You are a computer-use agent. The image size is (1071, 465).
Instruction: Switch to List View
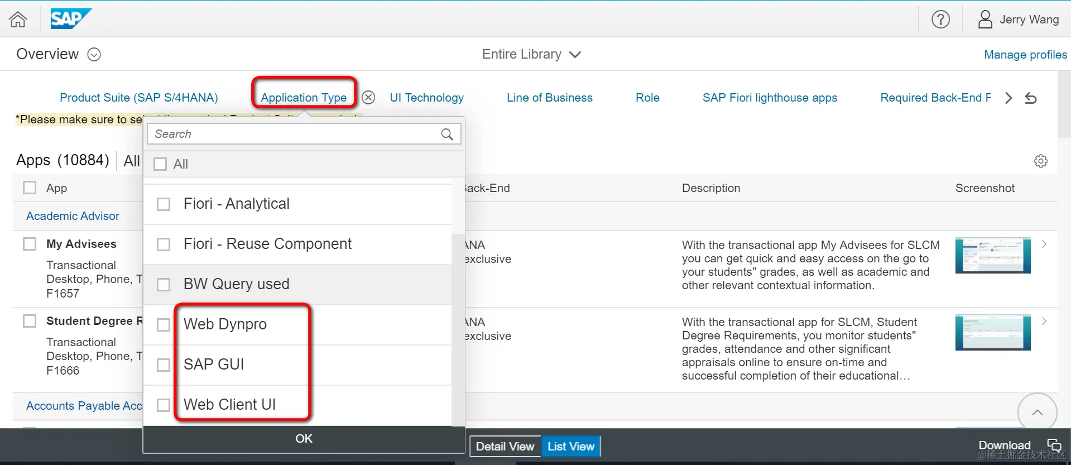pyautogui.click(x=571, y=447)
